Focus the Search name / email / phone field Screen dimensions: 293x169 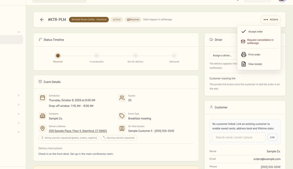pyautogui.click(x=239, y=137)
